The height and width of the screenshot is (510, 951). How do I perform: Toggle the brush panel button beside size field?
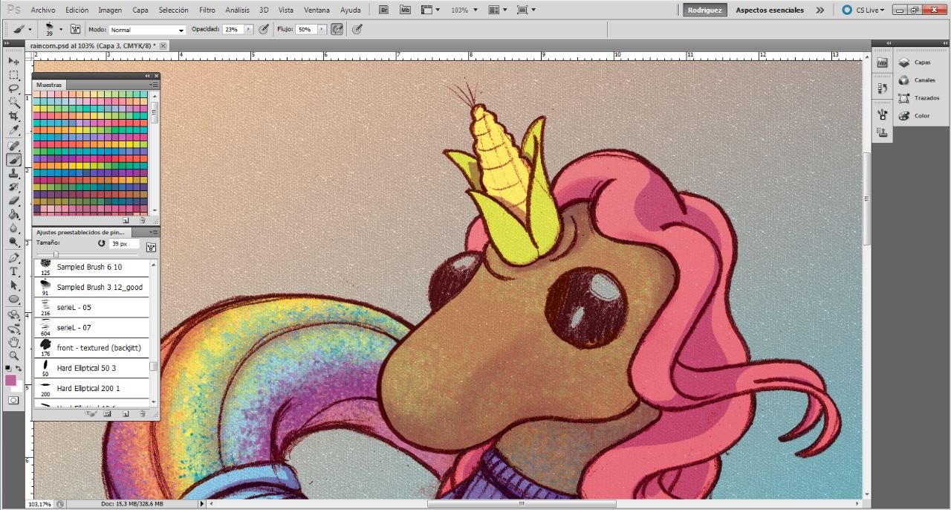(152, 247)
